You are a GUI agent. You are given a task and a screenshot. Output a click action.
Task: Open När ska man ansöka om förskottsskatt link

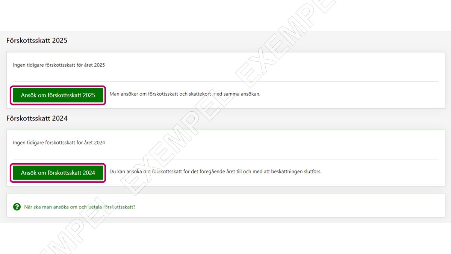click(x=80, y=207)
